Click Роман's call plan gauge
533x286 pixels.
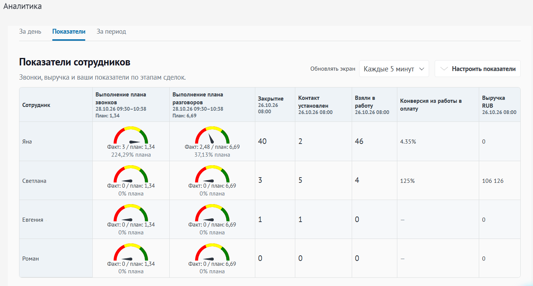131,252
